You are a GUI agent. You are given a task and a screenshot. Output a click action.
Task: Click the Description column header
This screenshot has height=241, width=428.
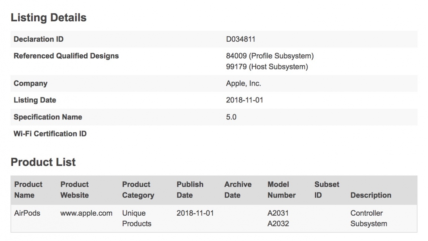(371, 195)
